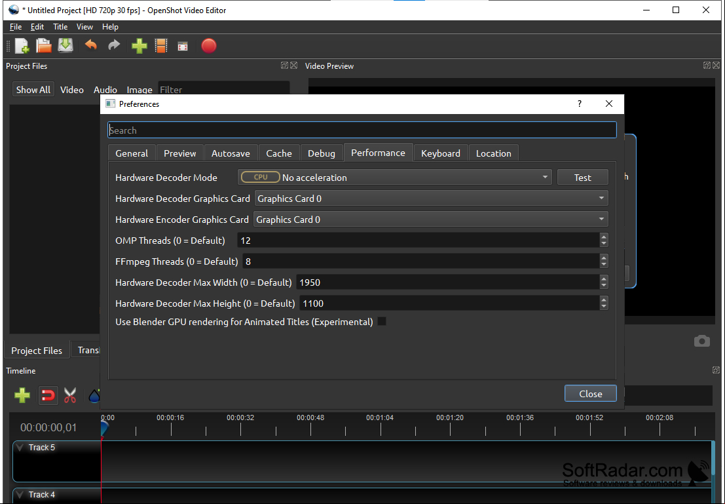This screenshot has width=725, height=504.
Task: Open the Choose Profile filmstrip icon
Action: [x=161, y=46]
